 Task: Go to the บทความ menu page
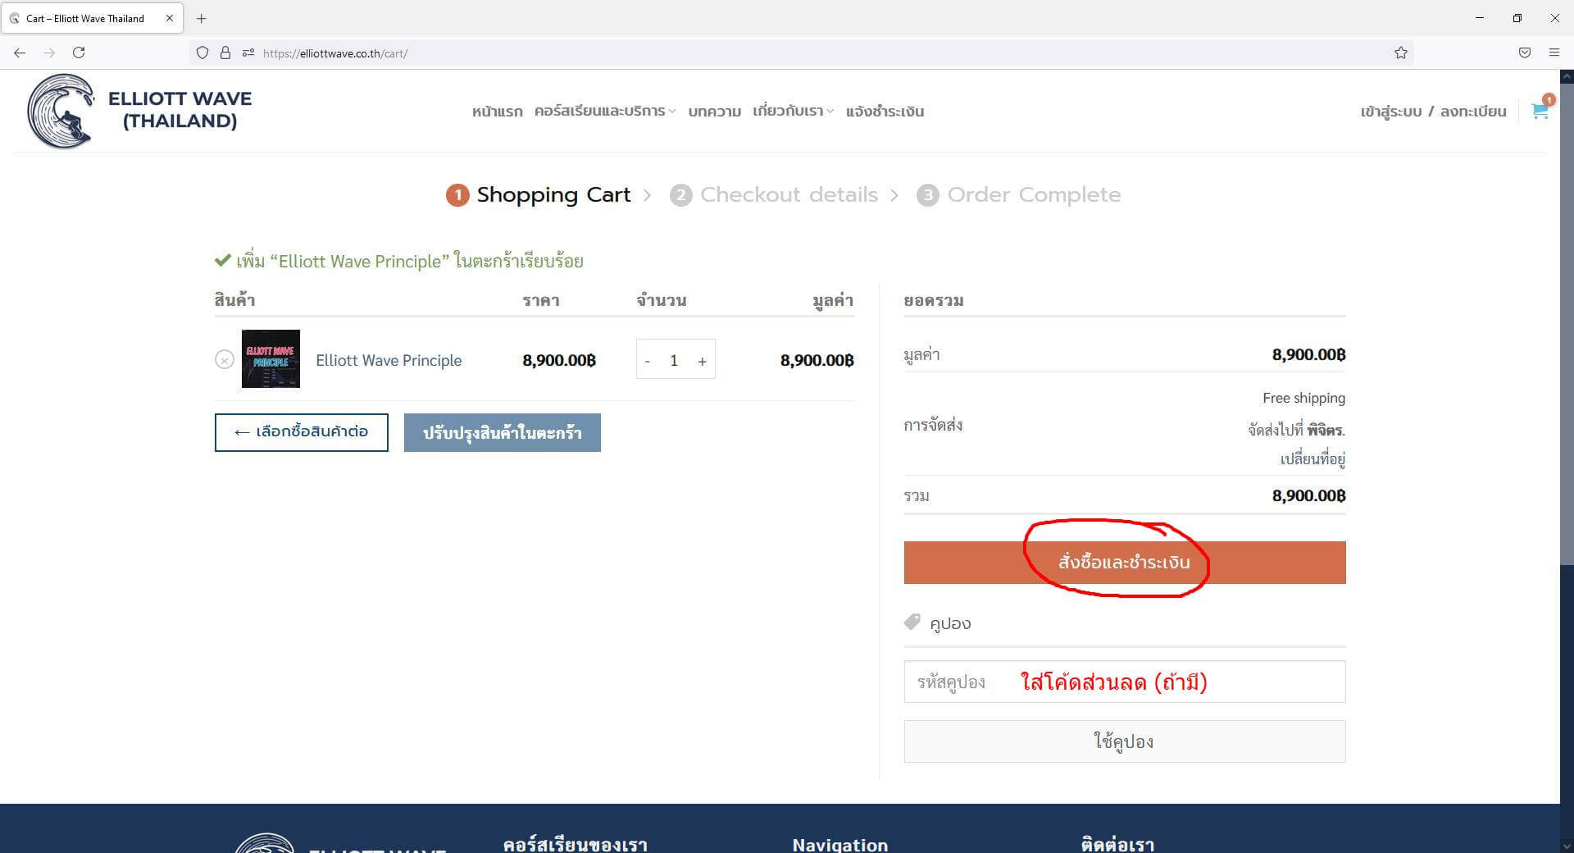714,111
